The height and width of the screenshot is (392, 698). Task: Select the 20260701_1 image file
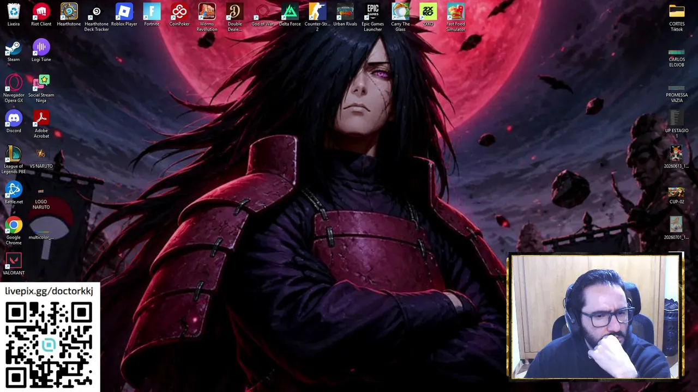677,225
